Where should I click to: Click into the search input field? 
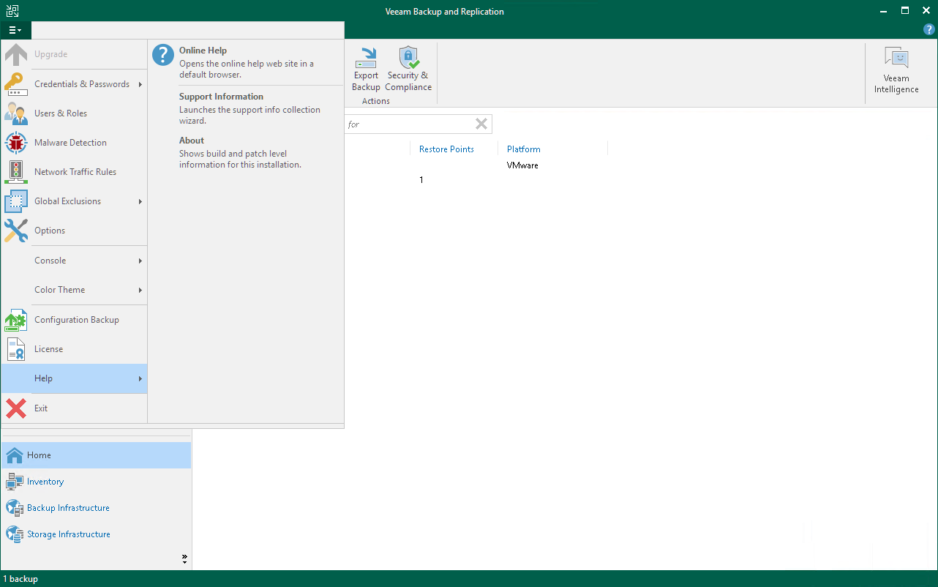[408, 124]
